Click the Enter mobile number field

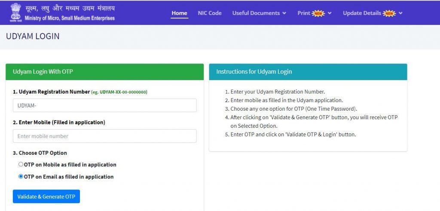(104, 136)
